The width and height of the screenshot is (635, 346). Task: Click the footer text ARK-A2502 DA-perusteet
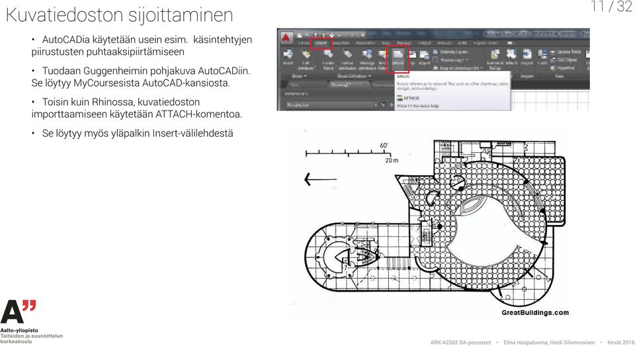pos(460,342)
